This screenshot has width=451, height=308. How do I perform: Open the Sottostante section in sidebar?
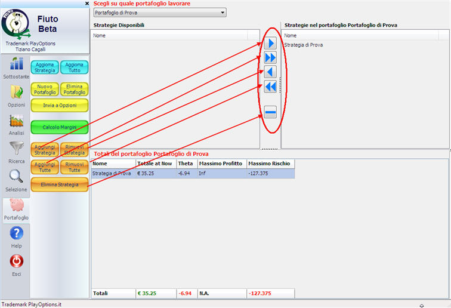[16, 68]
